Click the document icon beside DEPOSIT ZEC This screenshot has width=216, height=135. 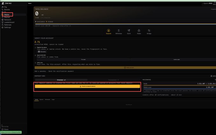(x=211, y=76)
